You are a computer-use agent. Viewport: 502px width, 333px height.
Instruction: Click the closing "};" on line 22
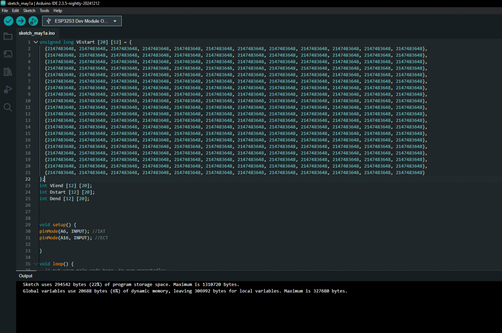42,179
